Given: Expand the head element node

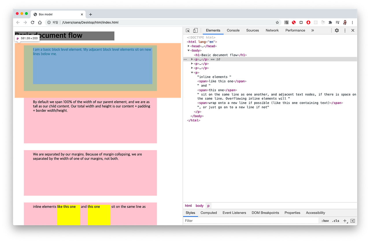Looking at the screenshot, I should coord(189,46).
